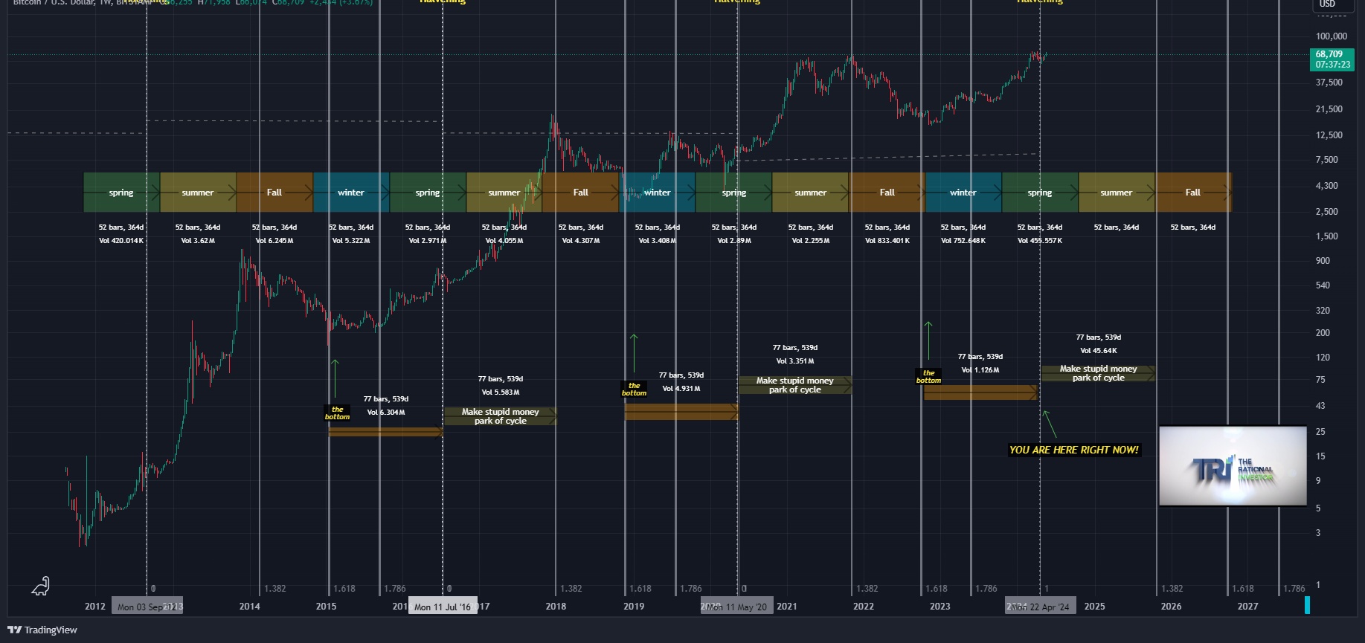Image resolution: width=1365 pixels, height=643 pixels.
Task: Select the Halvening marker above 2020
Action: (736, 1)
